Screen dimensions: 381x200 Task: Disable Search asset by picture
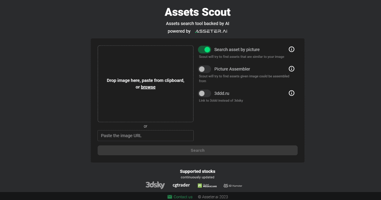tap(205, 49)
